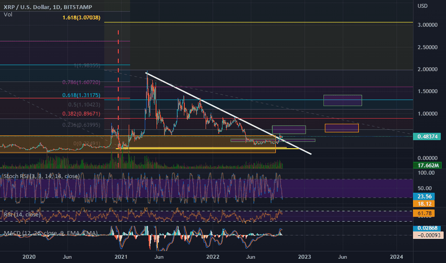
Task: Click the 2.50000 price axis value
Action: click(427, 47)
